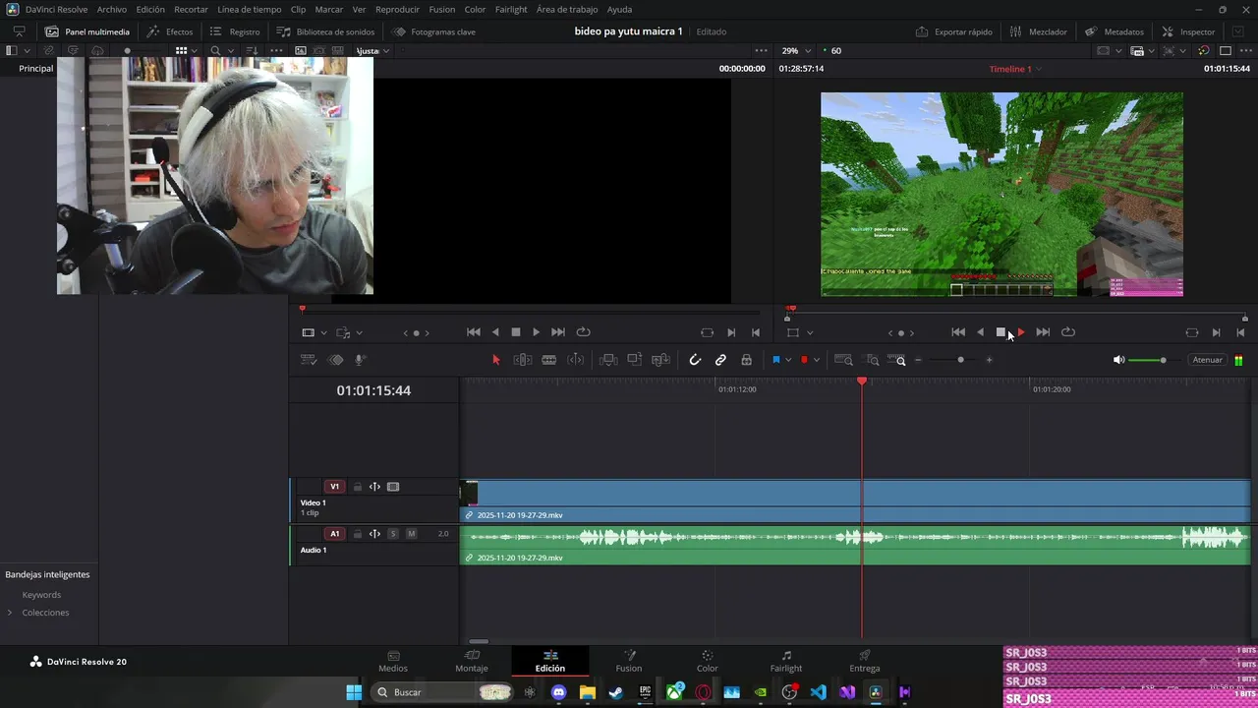Expand the Colecciones smart bin
Image resolution: width=1258 pixels, height=708 pixels.
pyautogui.click(x=10, y=613)
